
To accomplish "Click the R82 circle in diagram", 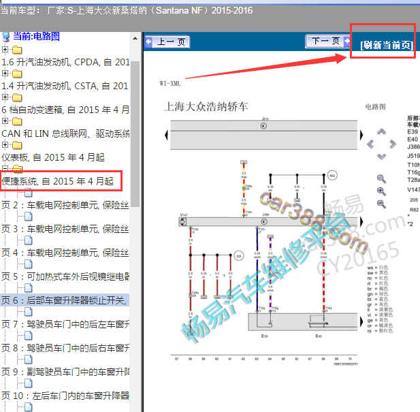I will coord(332,176).
